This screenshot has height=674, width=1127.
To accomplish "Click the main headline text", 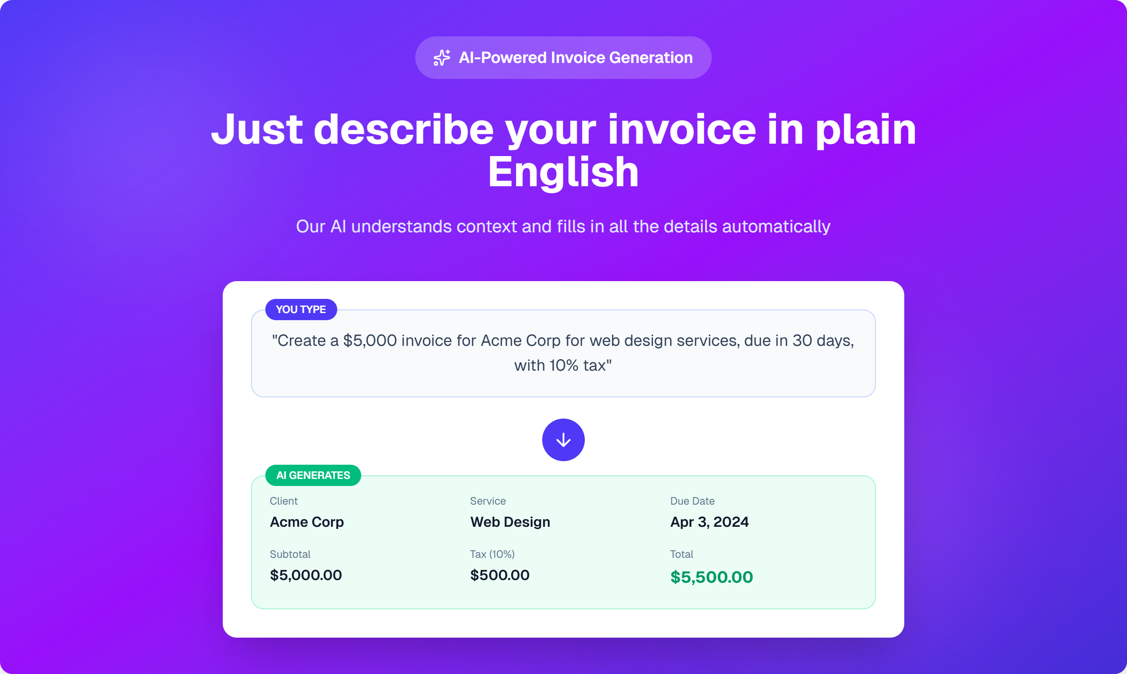I will click(563, 150).
